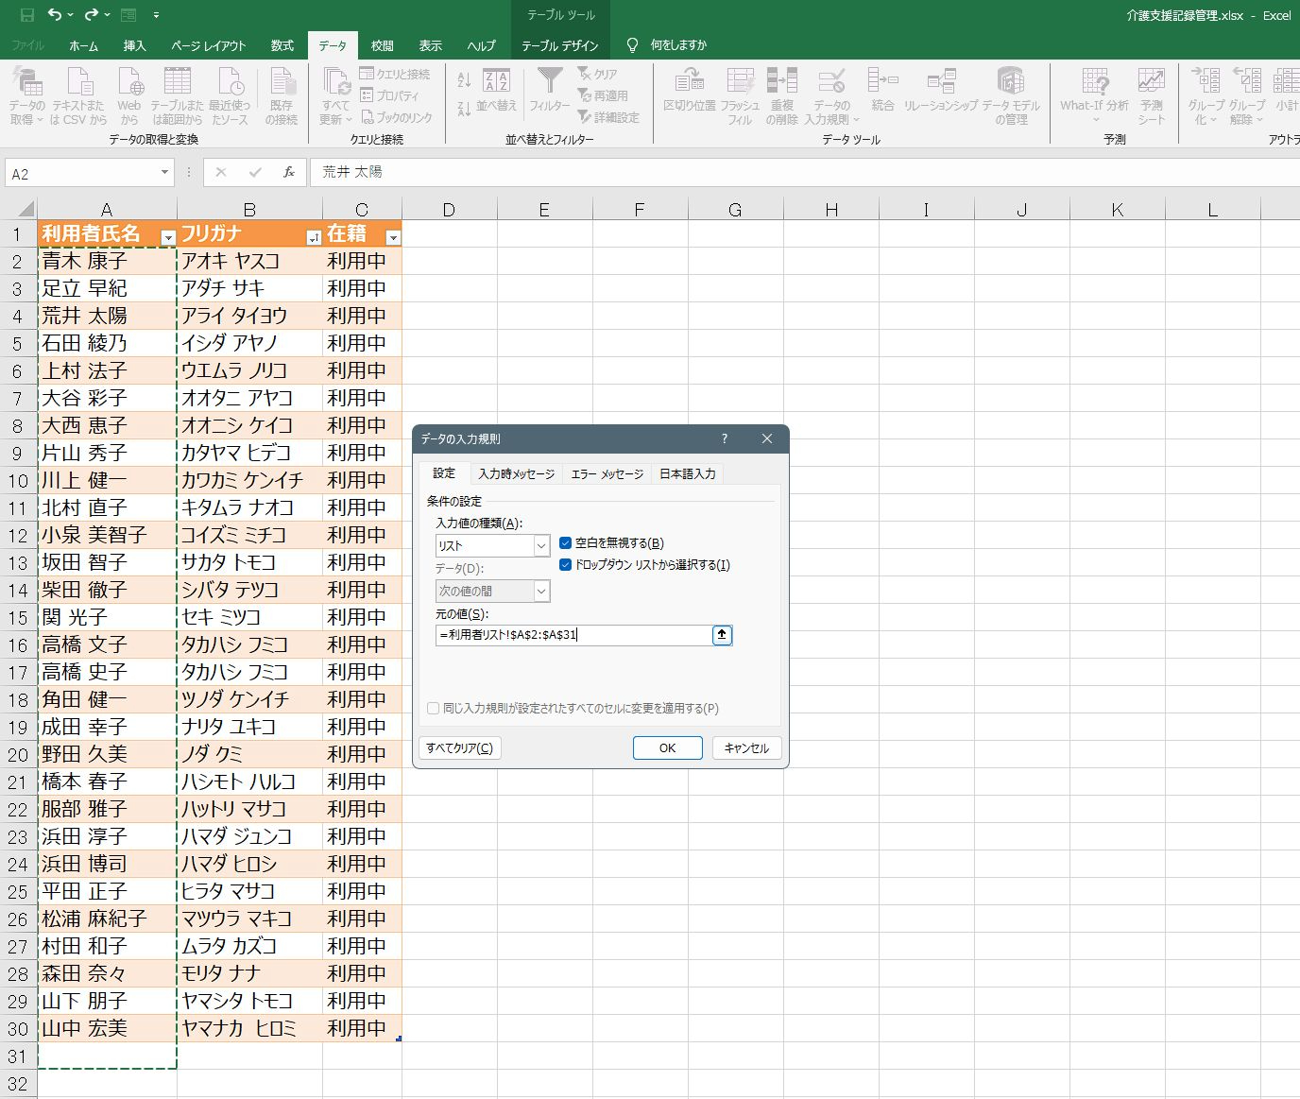Open the undo history dropdown arrow
1300x1099 pixels.
70,15
